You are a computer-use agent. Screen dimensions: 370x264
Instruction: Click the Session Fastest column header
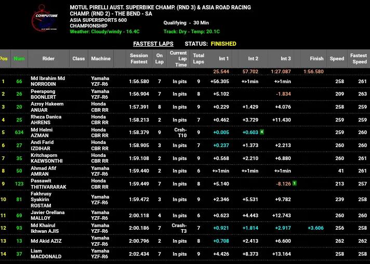(x=139, y=59)
